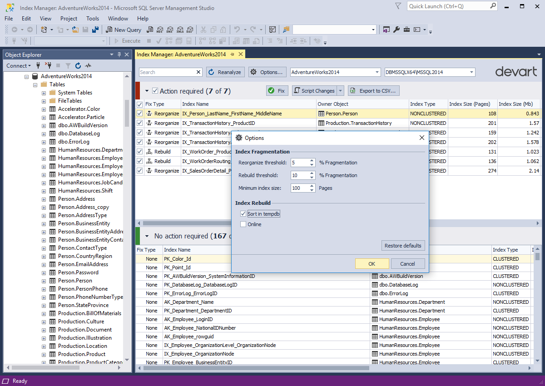Open the Window menu
The image size is (545, 386).
118,19
